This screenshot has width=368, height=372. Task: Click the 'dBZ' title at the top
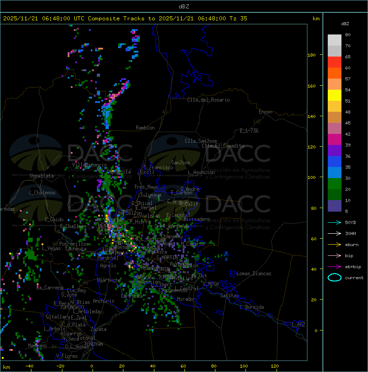click(184, 6)
